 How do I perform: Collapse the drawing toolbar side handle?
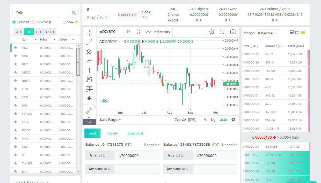coord(96,106)
